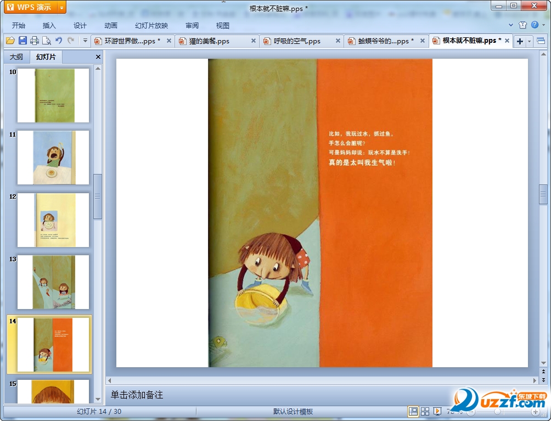Click the slide editor scroll-up arrow
This screenshot has width=551, height=421.
(x=543, y=54)
